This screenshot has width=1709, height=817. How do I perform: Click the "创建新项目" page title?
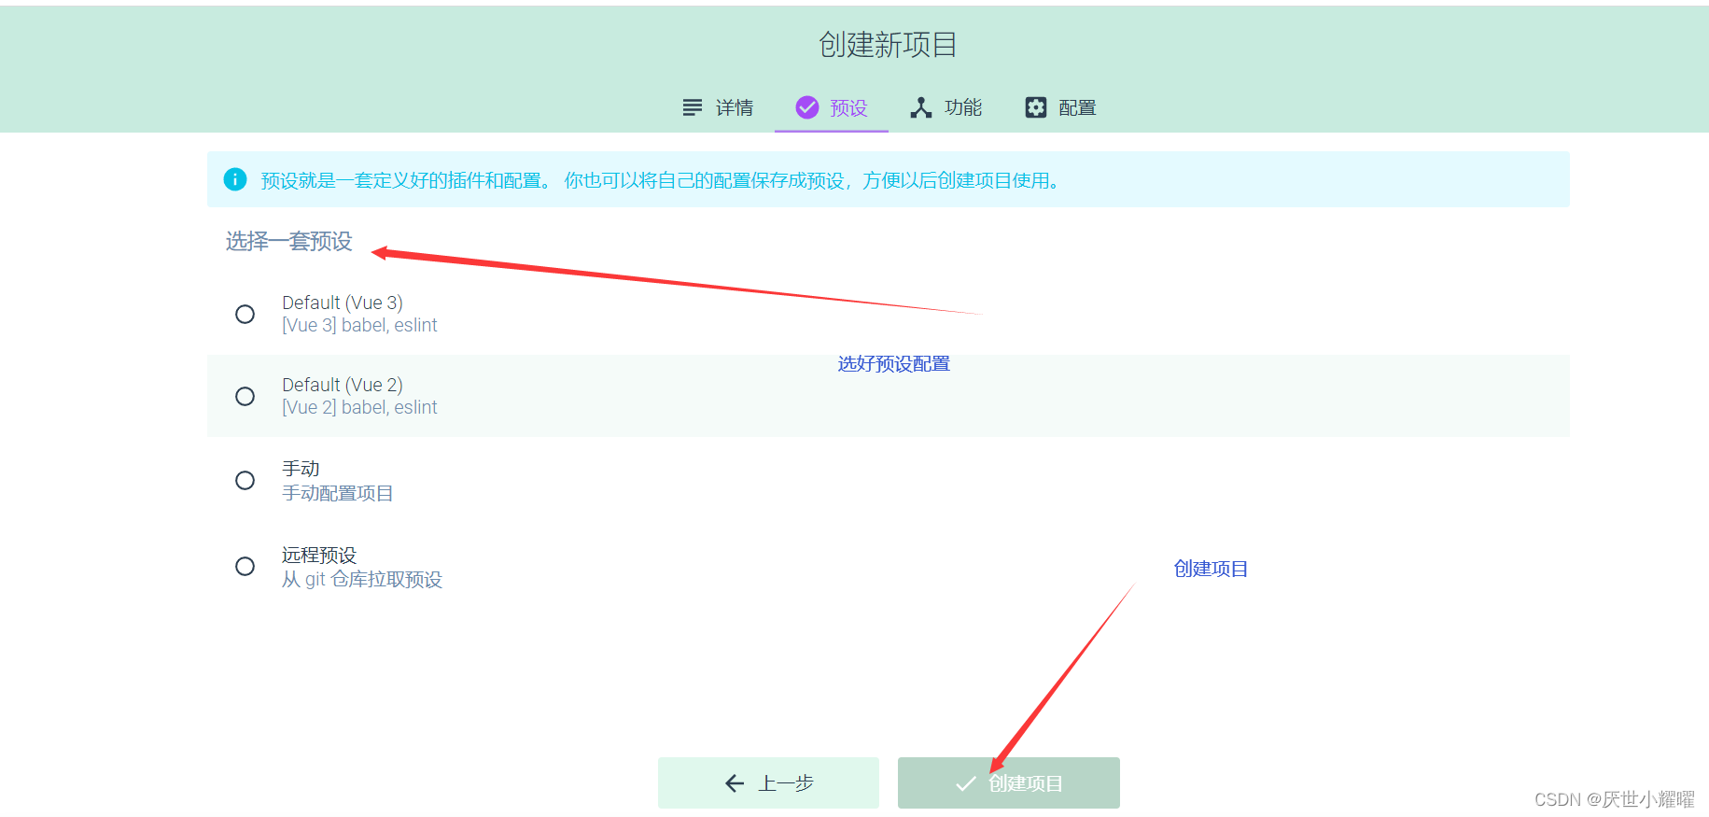[x=888, y=44]
